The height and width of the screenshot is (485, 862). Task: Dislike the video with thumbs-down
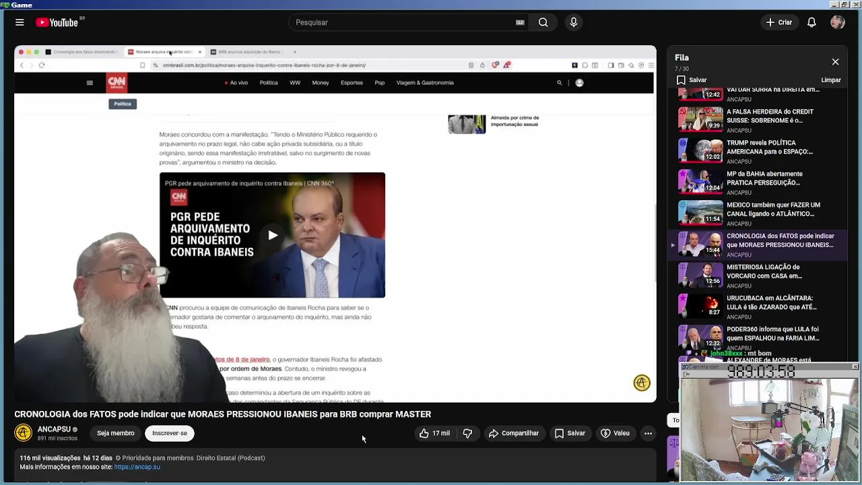[467, 433]
